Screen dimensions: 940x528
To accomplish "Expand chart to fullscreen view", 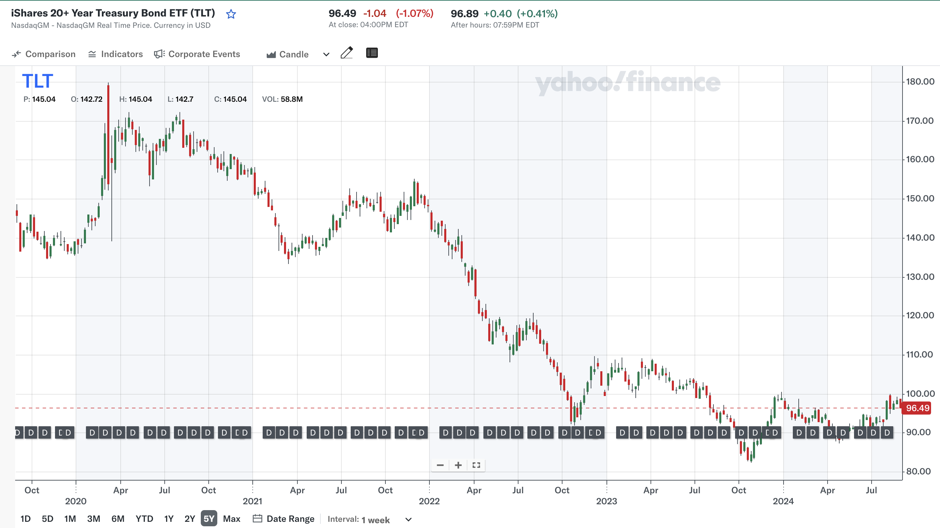I will (x=476, y=465).
